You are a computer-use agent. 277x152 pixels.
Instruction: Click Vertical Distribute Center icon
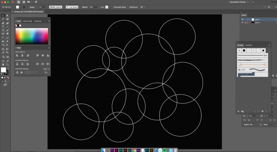click(x=22, y=64)
